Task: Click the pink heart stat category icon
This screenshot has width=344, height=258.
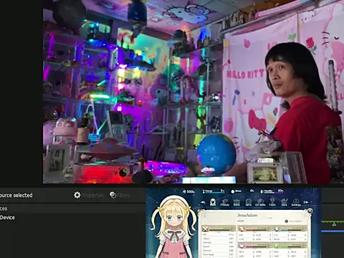Action: pos(242,246)
